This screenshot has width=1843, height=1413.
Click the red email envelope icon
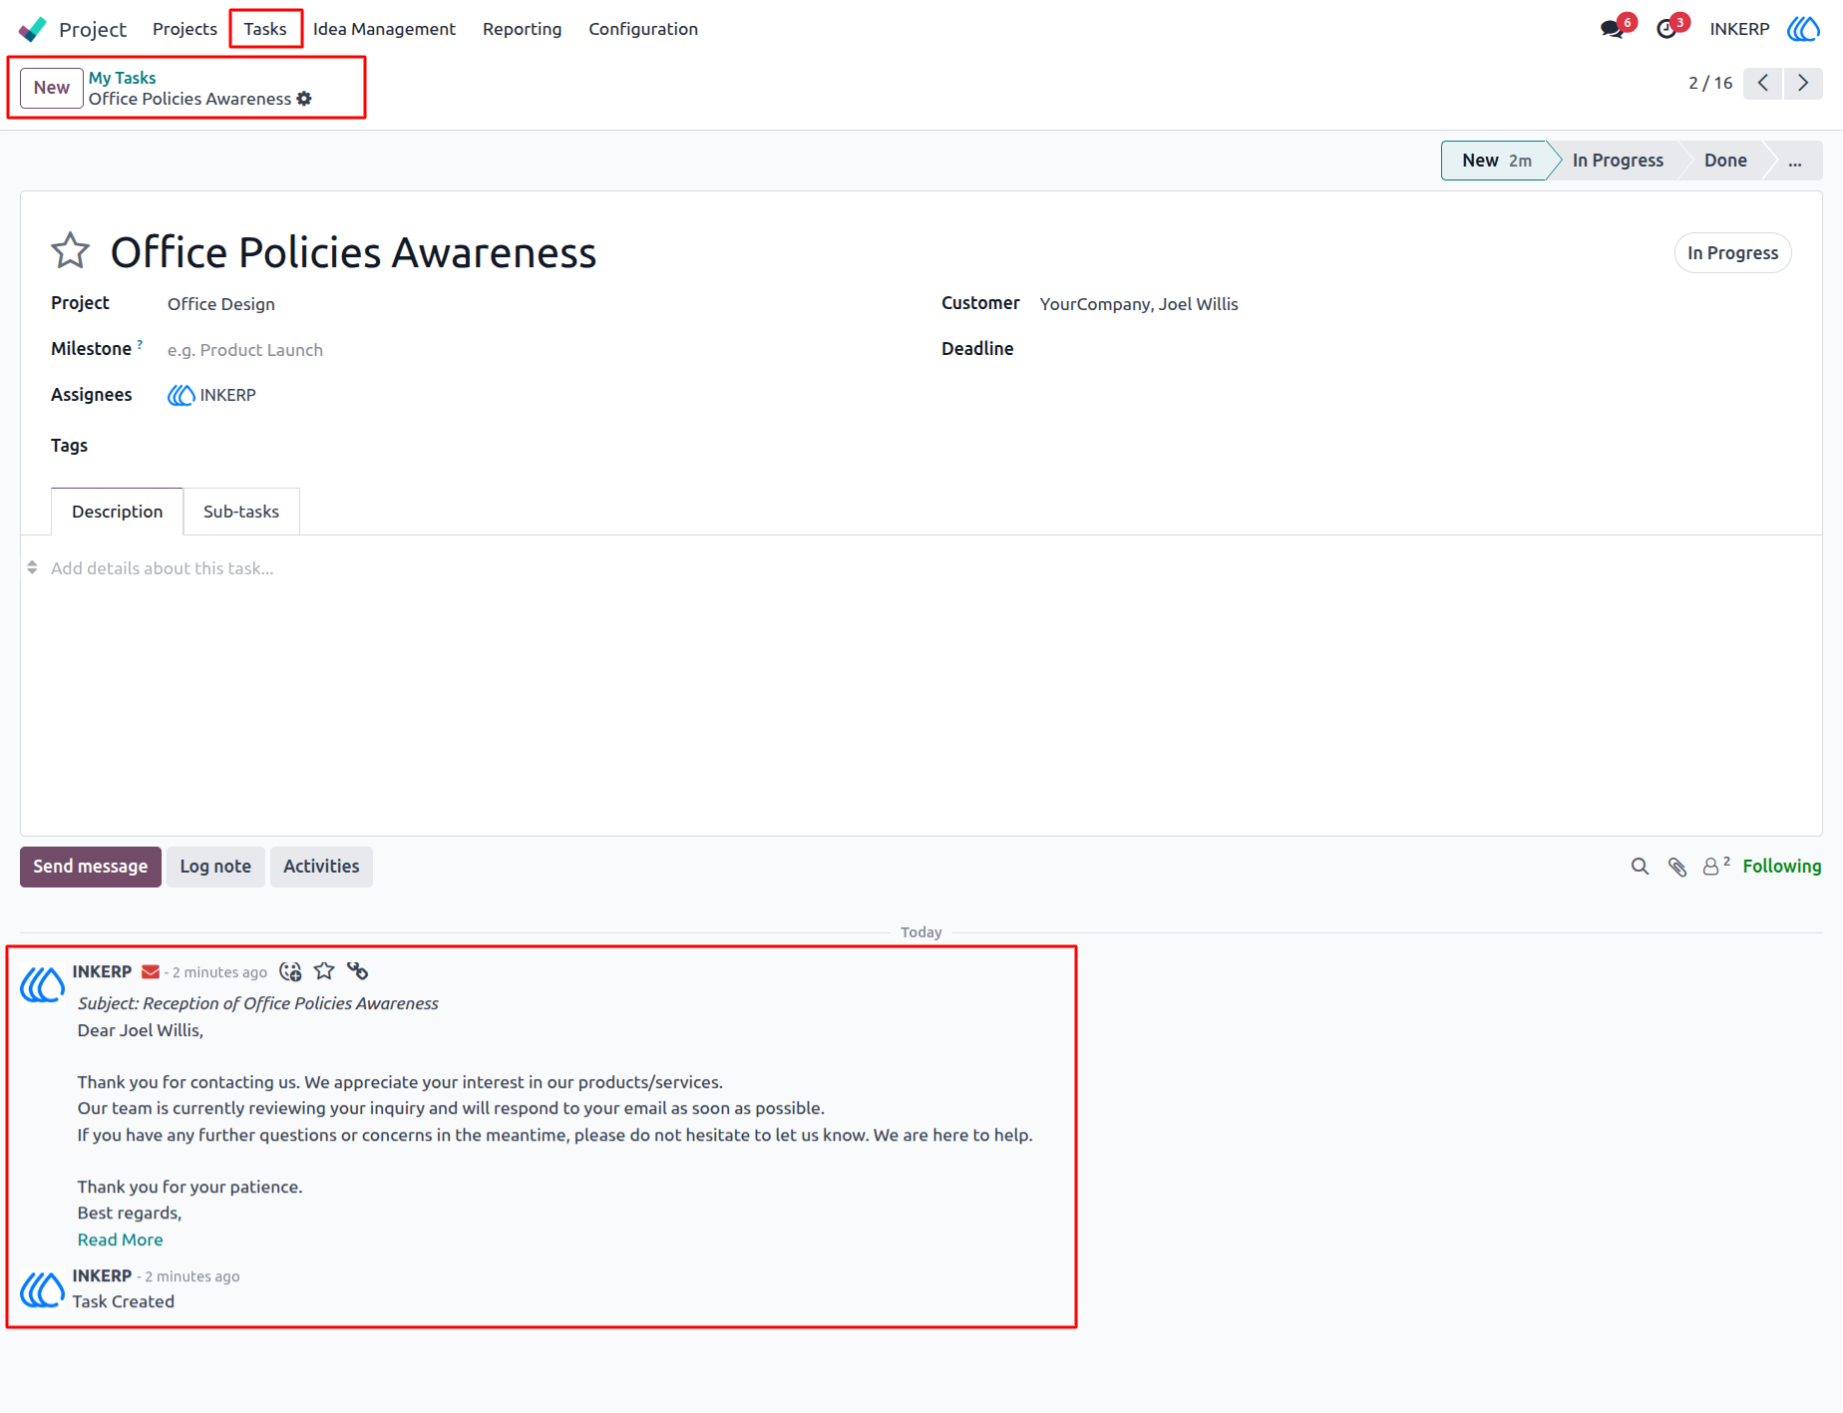(x=151, y=972)
